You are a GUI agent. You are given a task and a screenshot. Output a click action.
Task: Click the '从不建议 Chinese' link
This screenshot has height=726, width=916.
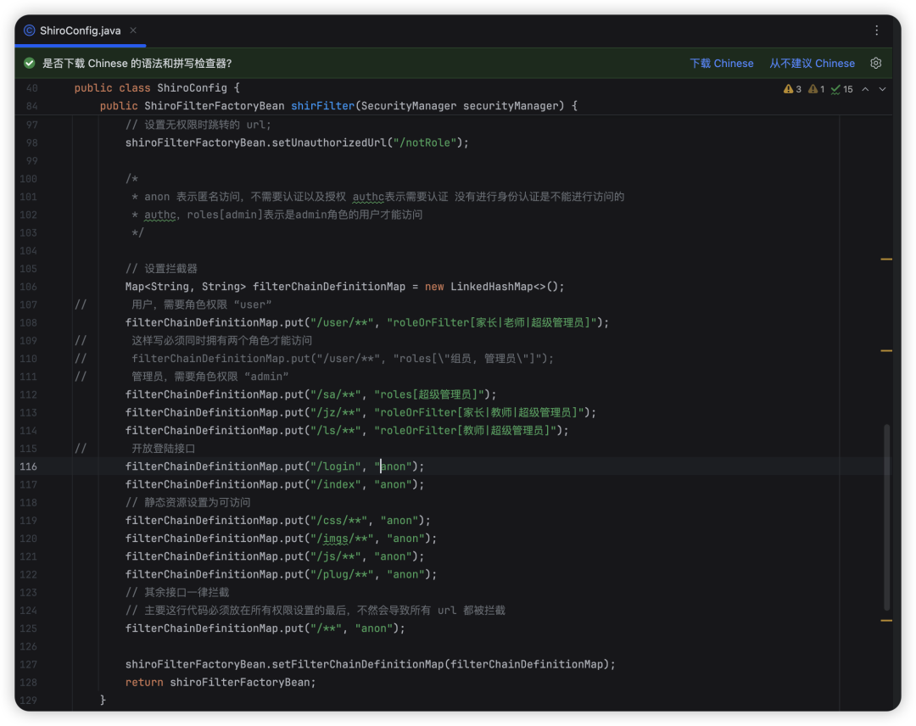(x=812, y=64)
